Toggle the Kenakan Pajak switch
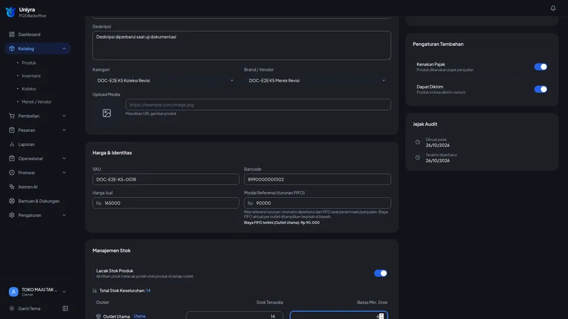 click(x=540, y=67)
